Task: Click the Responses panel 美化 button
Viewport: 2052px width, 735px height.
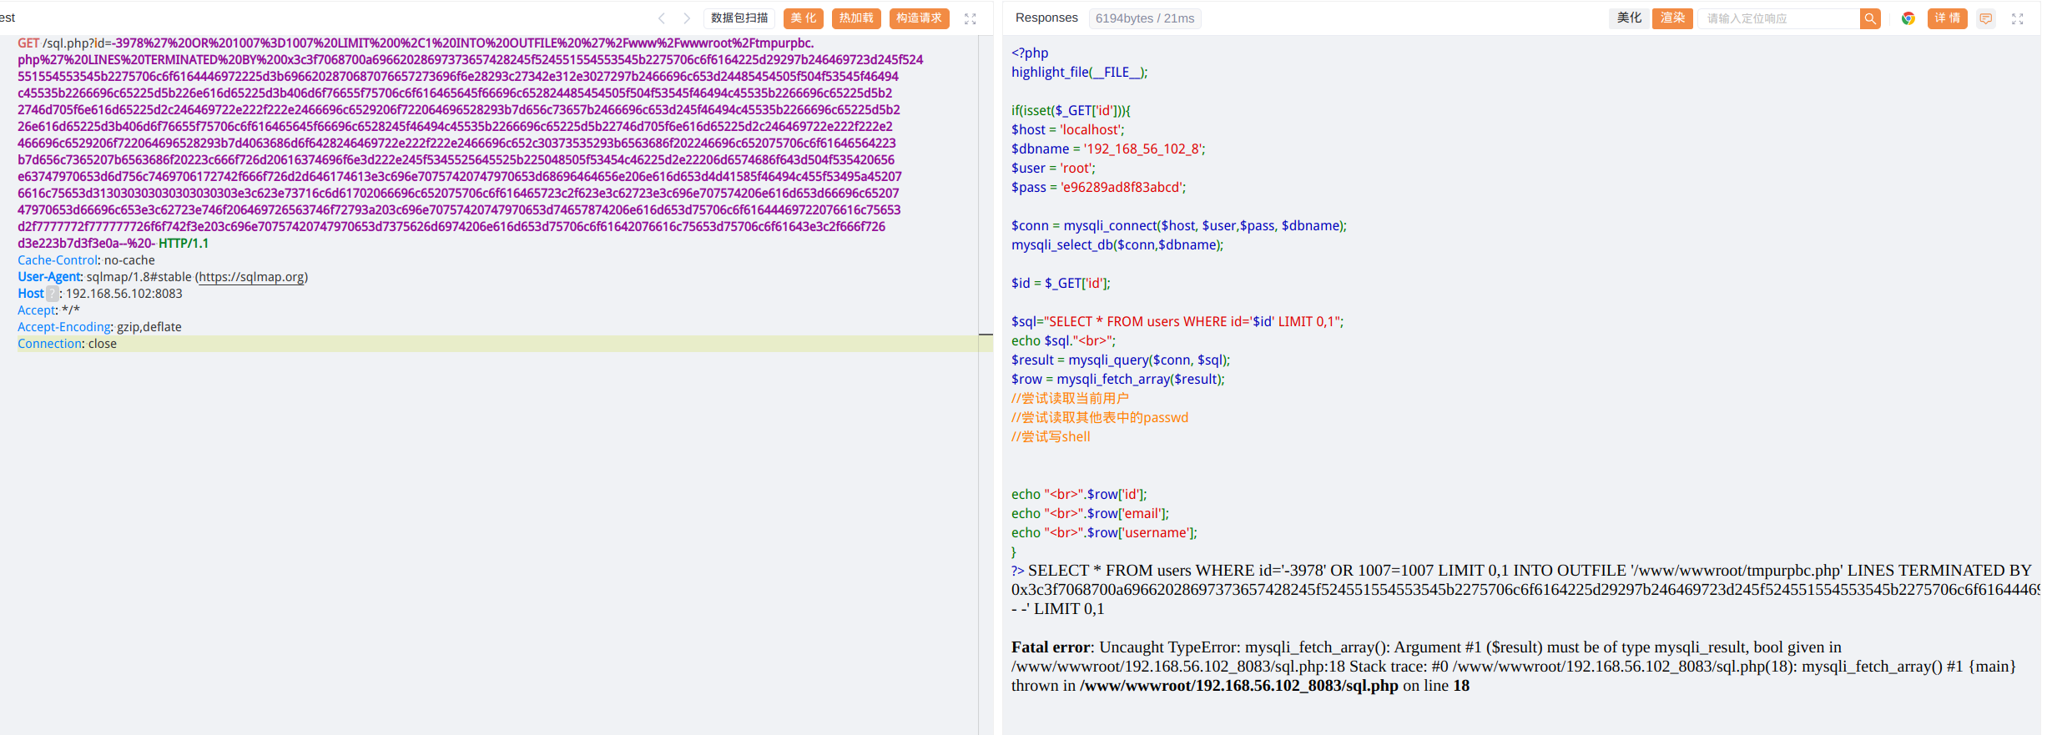Action: pos(1629,18)
